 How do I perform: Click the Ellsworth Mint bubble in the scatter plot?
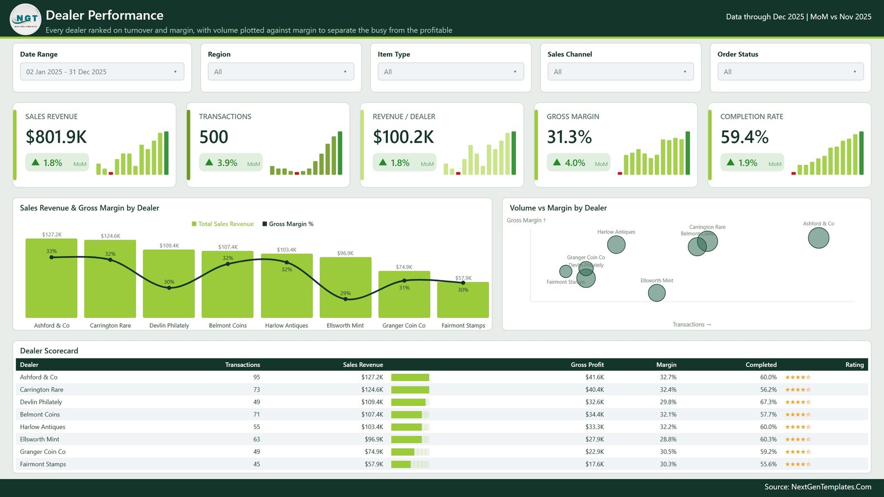(656, 293)
